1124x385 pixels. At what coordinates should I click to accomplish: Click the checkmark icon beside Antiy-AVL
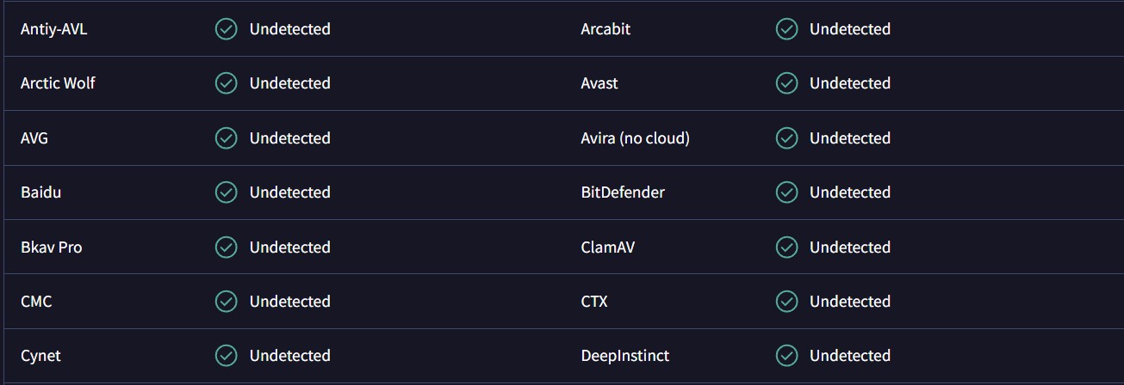point(226,29)
